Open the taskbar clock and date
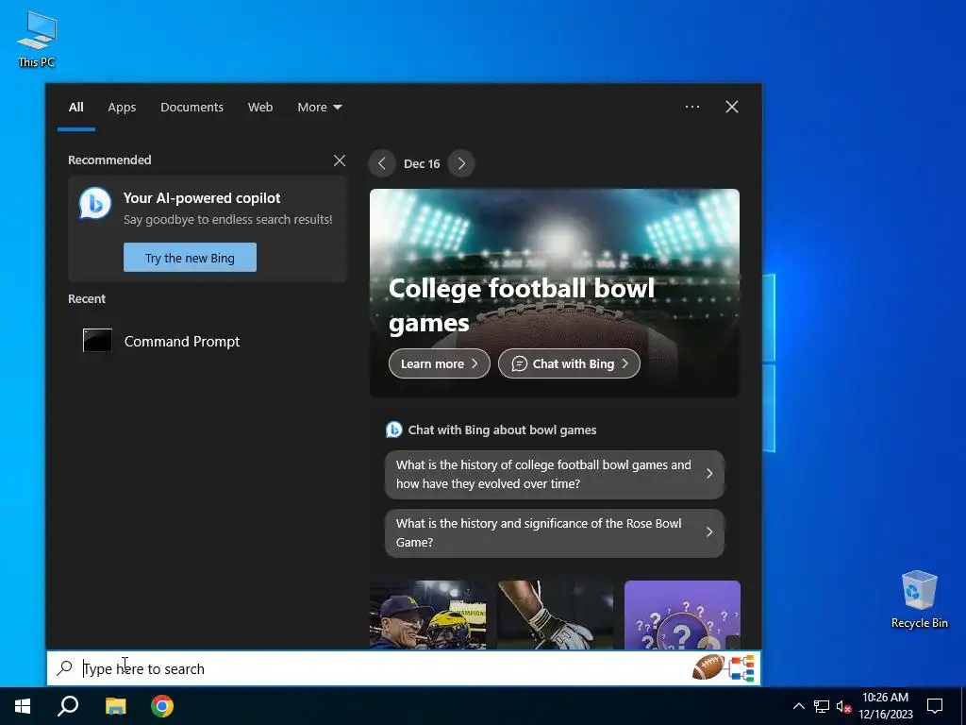966x725 pixels. [886, 706]
